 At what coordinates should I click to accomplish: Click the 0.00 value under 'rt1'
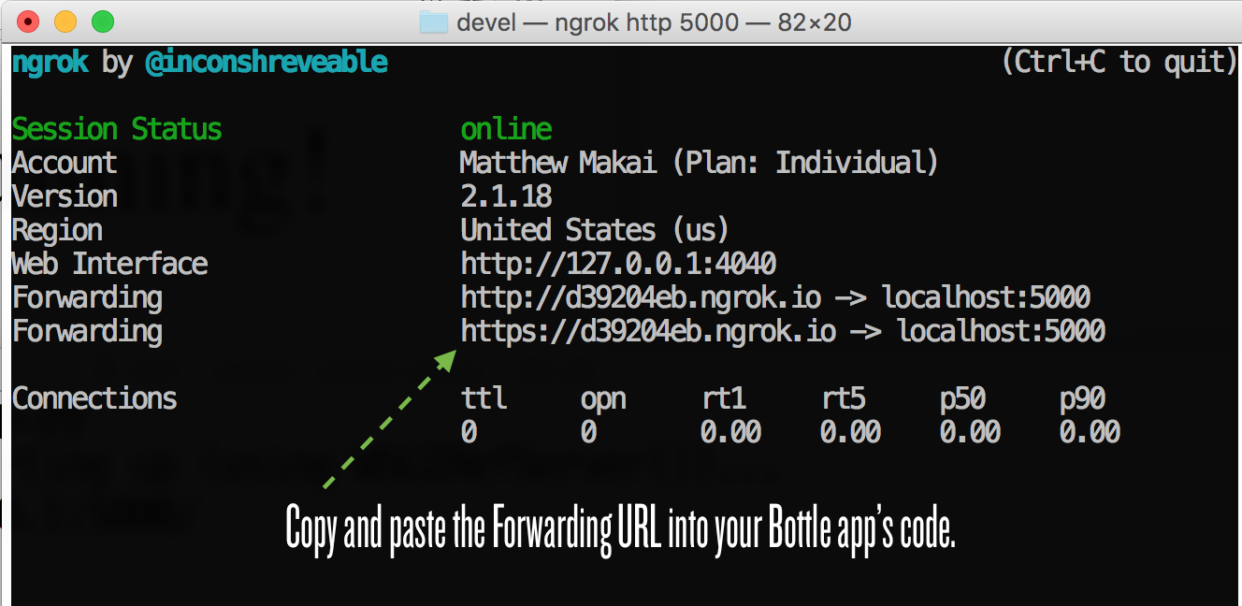[730, 432]
